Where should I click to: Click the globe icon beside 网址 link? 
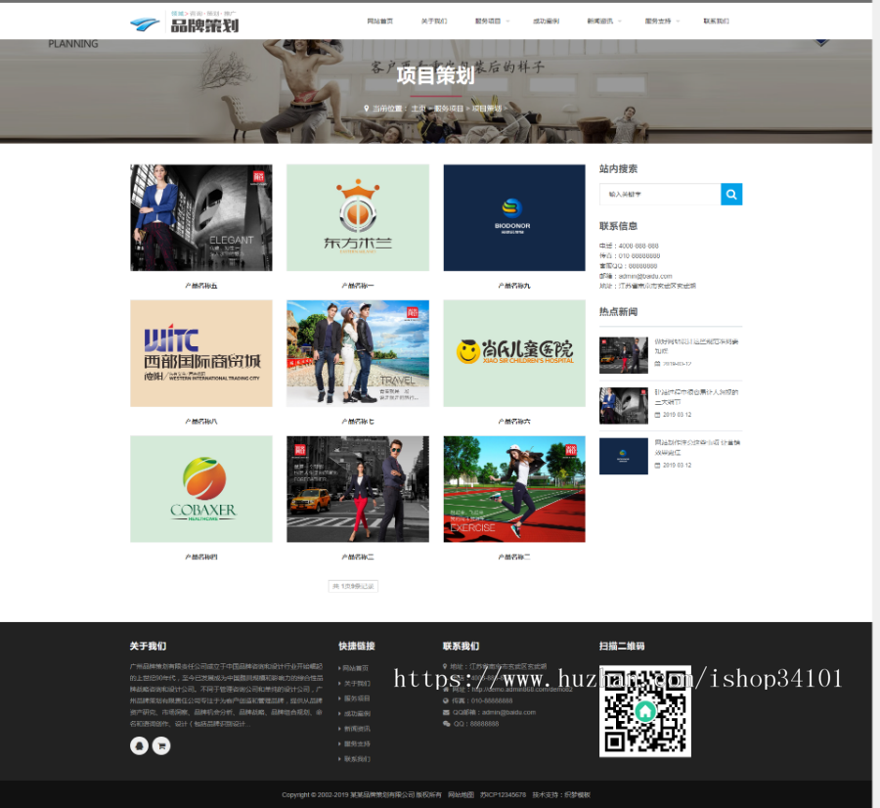tap(446, 689)
